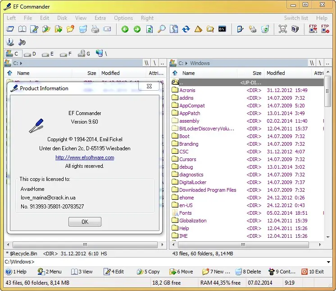The width and height of the screenshot is (336, 291).
Task: Open the command line history dropdown arrow
Action: [x=328, y=262]
